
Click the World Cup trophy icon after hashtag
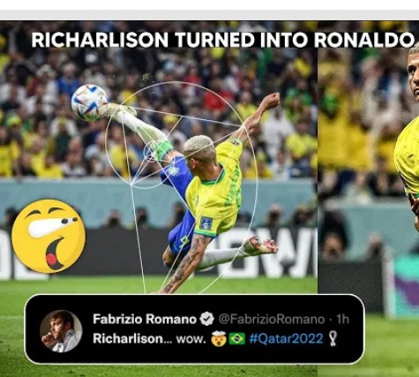coord(333,338)
